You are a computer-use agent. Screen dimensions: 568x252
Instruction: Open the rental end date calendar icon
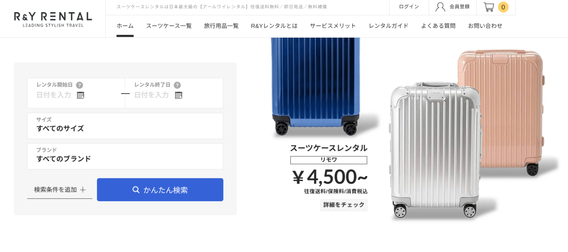click(x=178, y=95)
